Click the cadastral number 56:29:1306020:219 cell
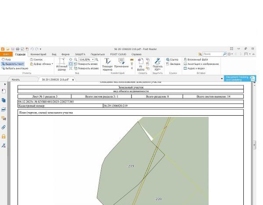Image resolution: width=263 pixels, height=205 pixels. [173, 106]
